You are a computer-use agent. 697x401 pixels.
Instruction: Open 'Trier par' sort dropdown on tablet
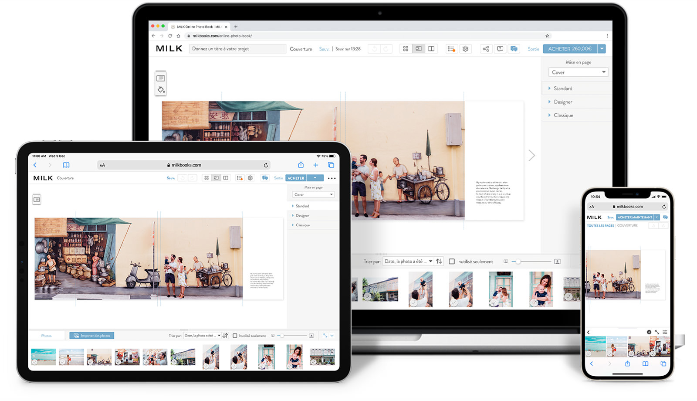click(202, 336)
